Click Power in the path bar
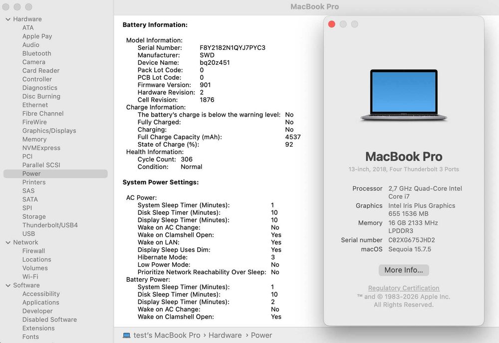Screen dimensions: 499x343 point(261,336)
